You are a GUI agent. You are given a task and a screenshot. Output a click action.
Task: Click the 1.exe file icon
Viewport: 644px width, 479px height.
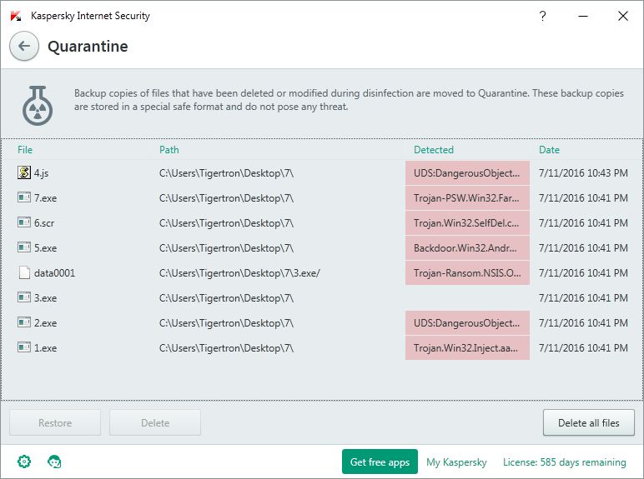24,347
